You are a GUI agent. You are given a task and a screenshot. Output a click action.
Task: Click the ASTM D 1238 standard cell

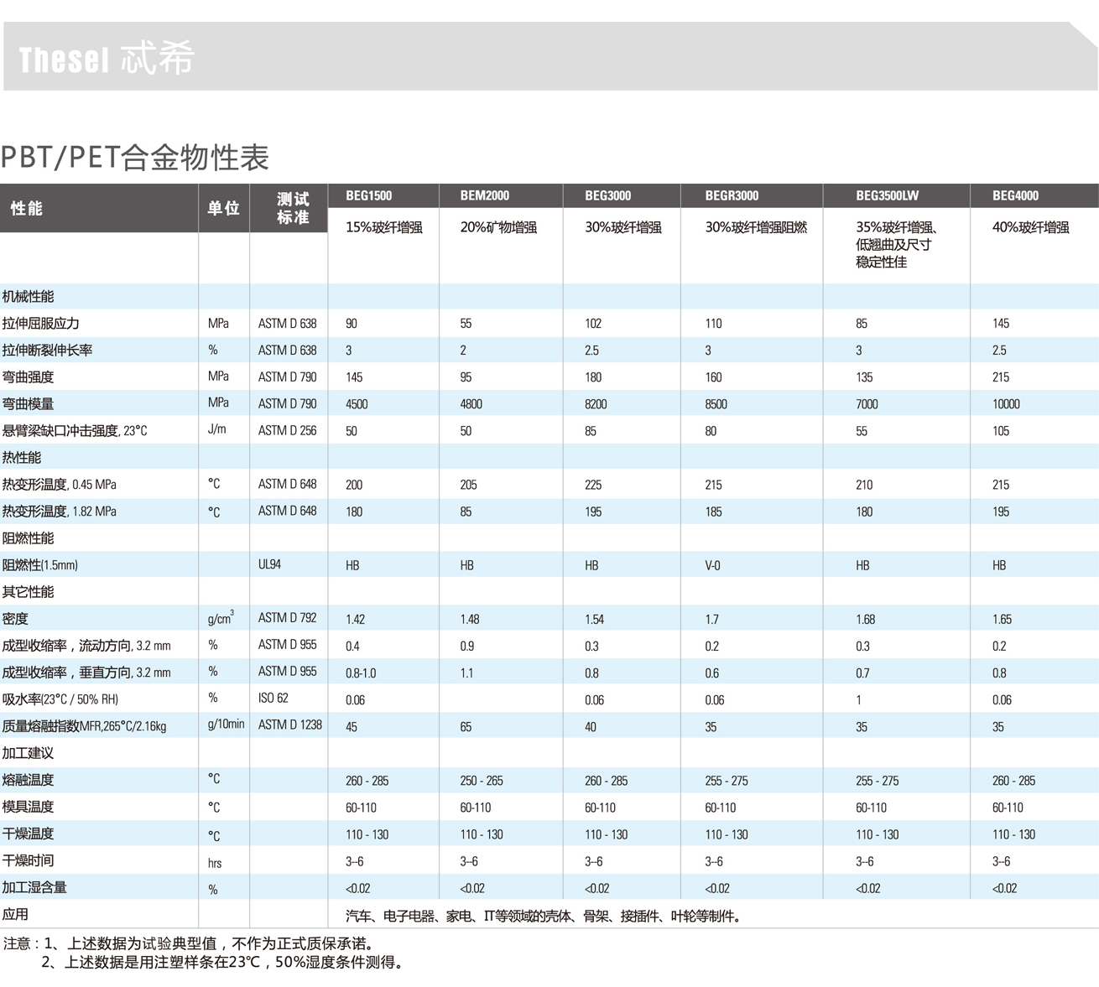coord(289,725)
